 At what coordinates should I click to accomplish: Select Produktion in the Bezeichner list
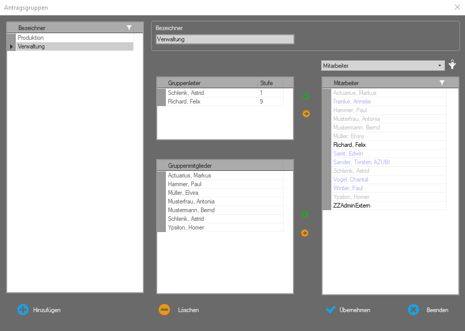coord(31,38)
